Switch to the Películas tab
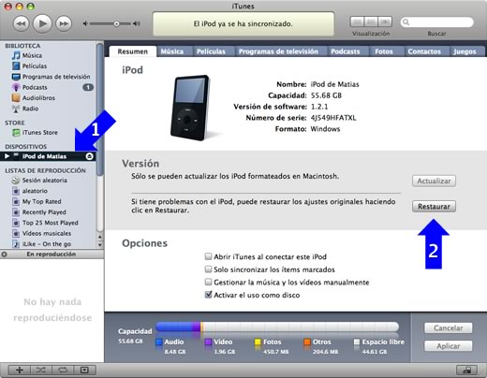487x378 pixels. (211, 51)
